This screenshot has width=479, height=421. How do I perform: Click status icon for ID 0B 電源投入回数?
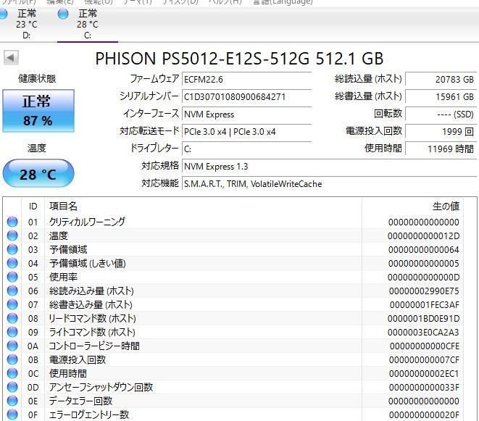coord(12,359)
